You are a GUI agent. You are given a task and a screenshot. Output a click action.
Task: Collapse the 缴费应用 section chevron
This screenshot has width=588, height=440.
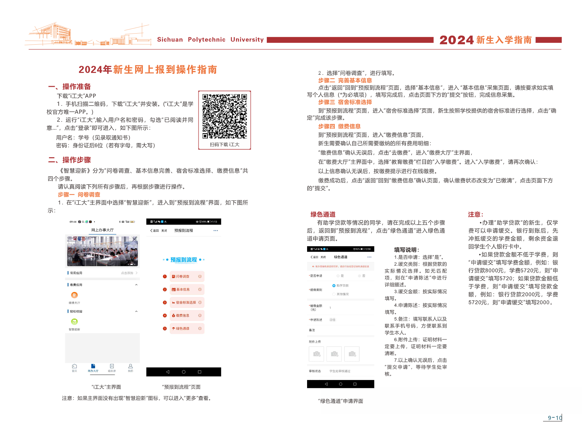136,285
